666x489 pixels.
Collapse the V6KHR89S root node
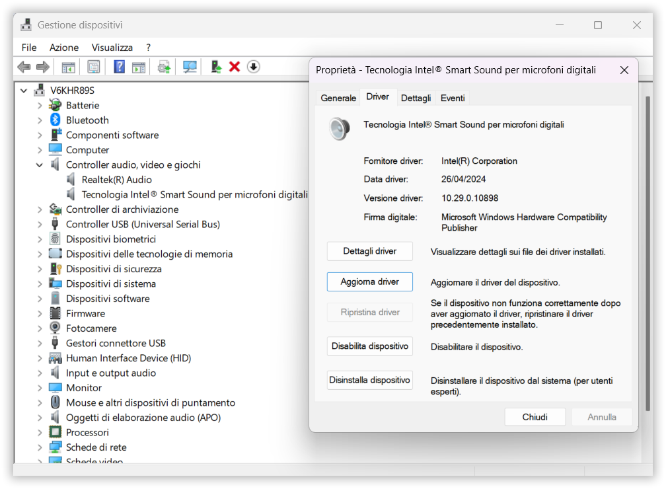click(x=24, y=91)
